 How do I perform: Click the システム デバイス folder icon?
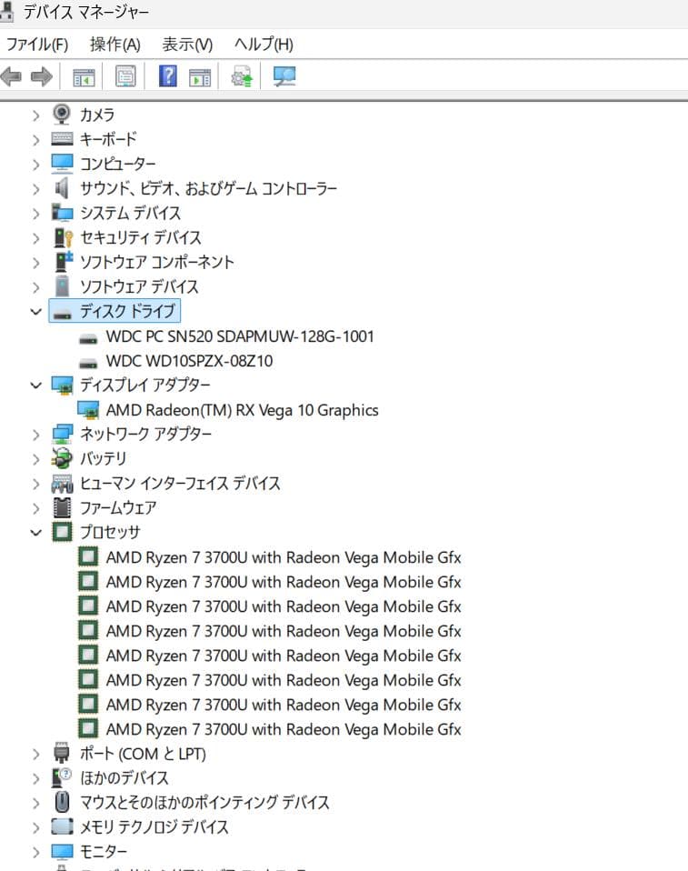pos(62,213)
